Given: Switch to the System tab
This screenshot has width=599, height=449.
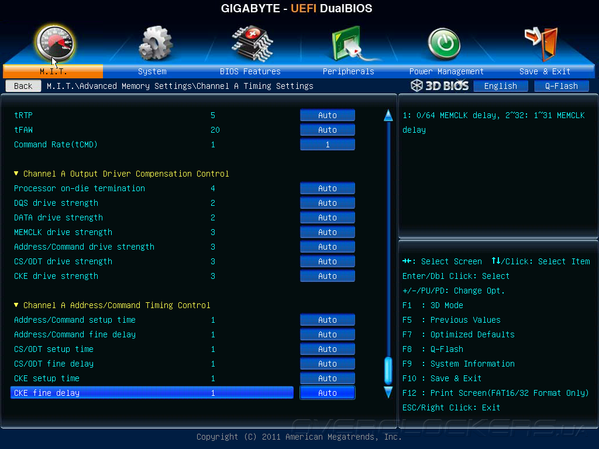Looking at the screenshot, I should 152,71.
